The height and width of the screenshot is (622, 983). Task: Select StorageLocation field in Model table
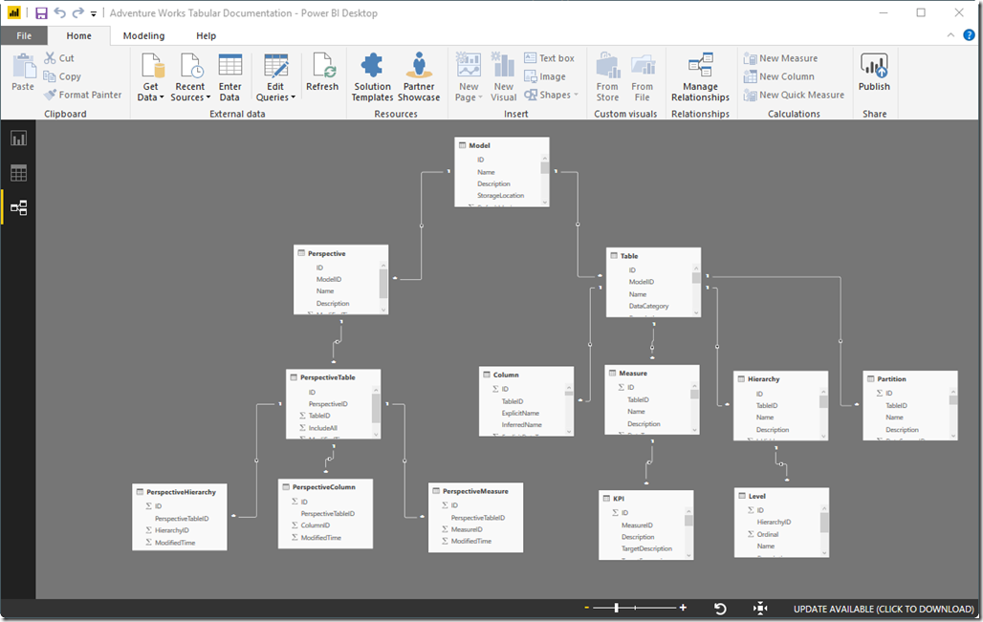point(500,196)
